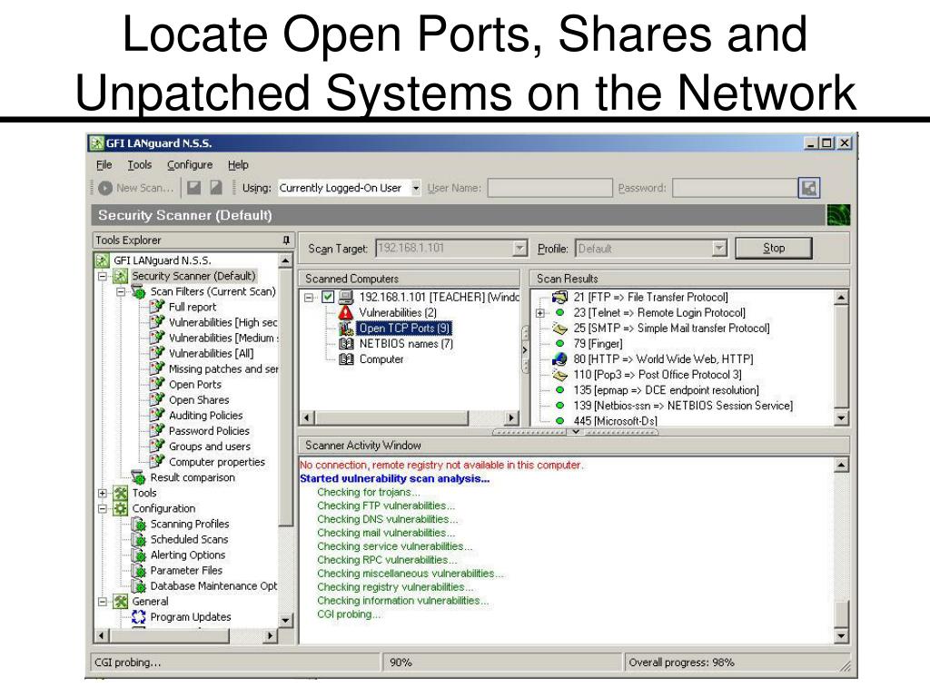Click the Stop scan button

pyautogui.click(x=774, y=248)
